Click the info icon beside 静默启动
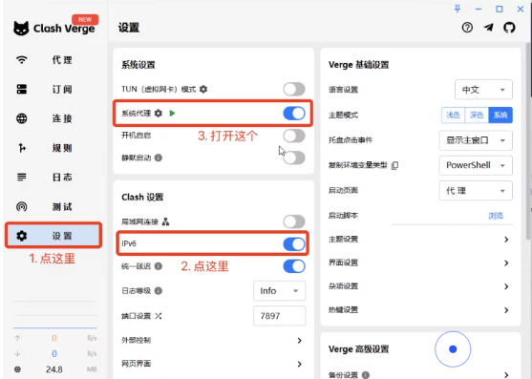The image size is (532, 379). pos(159,158)
